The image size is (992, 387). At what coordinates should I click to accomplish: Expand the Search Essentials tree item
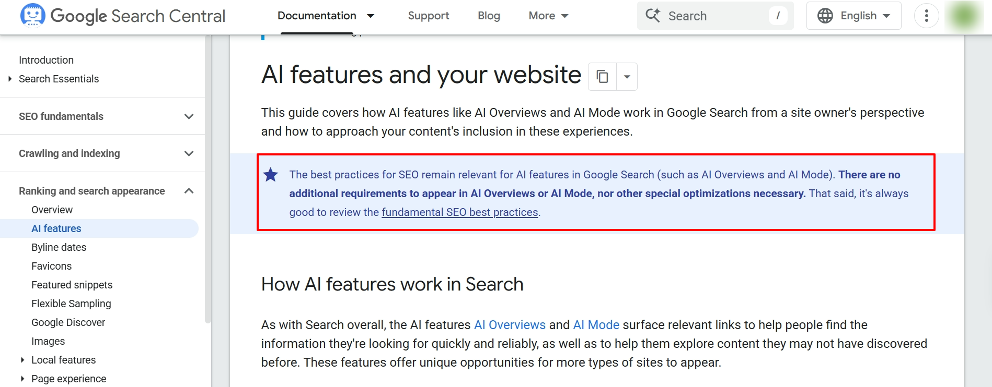pyautogui.click(x=10, y=79)
